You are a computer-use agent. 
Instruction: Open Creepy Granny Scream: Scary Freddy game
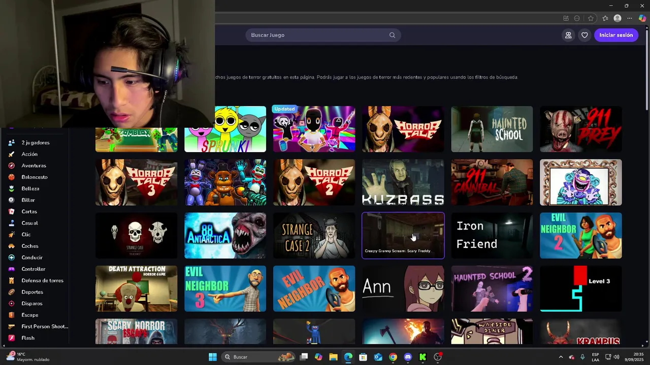[403, 235]
